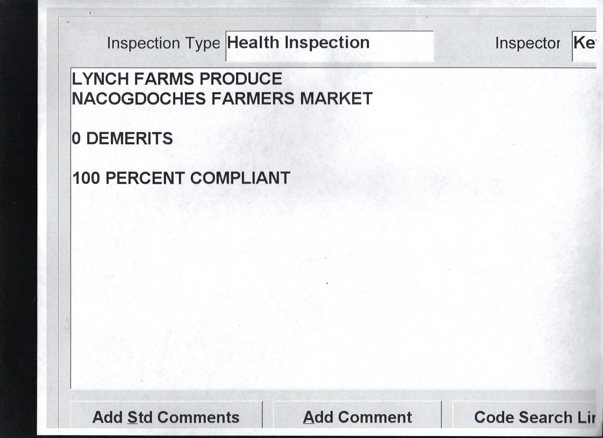
Task: Click the word COMPLIANT
Action: click(240, 178)
